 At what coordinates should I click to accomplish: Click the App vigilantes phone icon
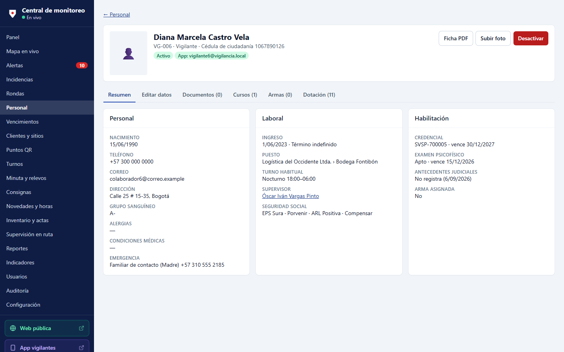coord(13,348)
